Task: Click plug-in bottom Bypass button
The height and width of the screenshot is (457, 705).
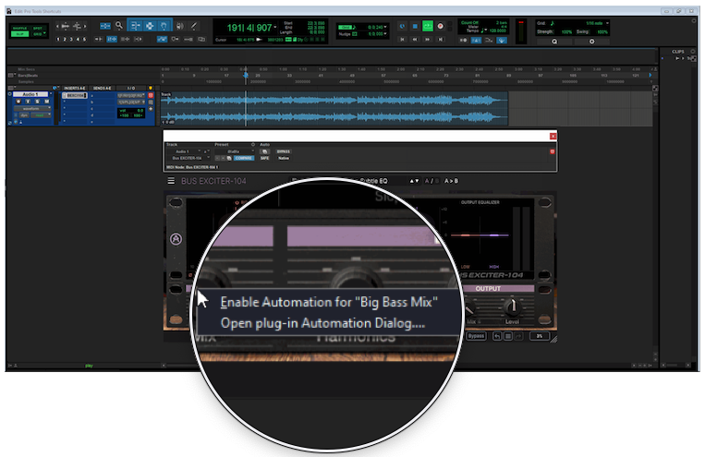Action: pyautogui.click(x=476, y=336)
